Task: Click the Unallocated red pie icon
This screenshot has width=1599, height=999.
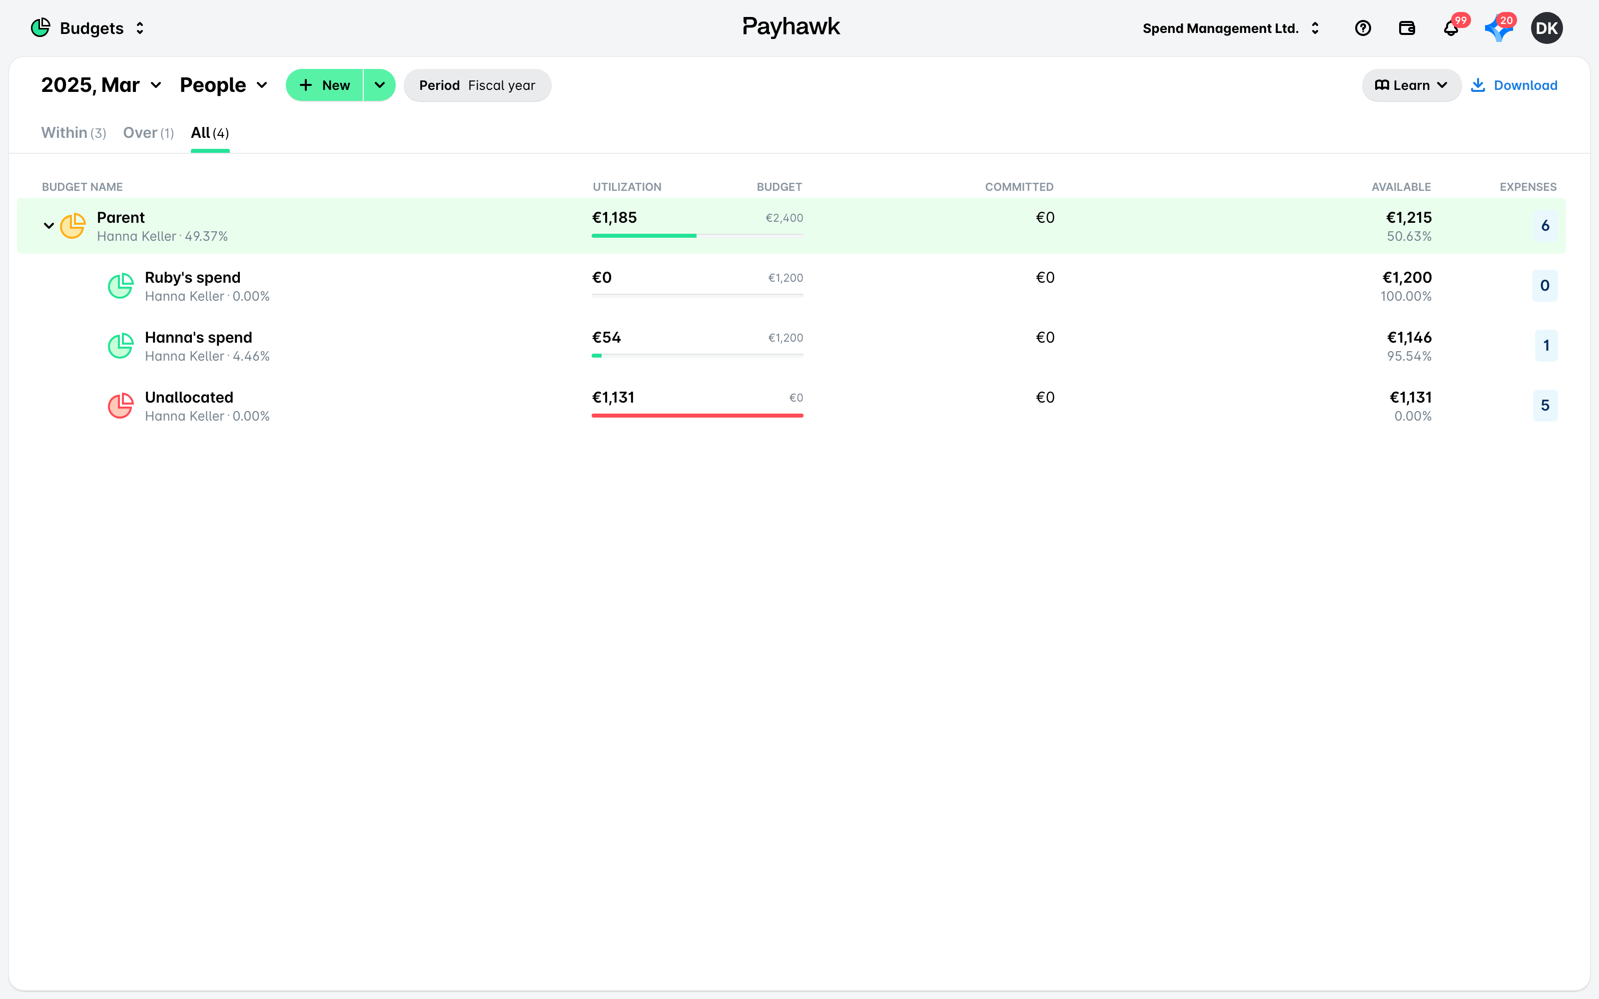Action: click(x=121, y=406)
